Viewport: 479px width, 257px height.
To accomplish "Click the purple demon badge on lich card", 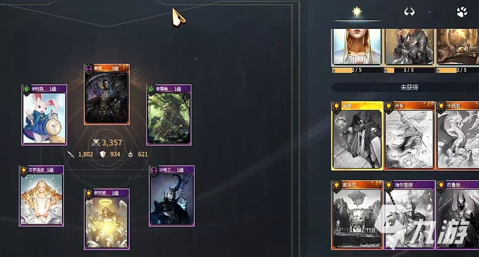I will [89, 69].
